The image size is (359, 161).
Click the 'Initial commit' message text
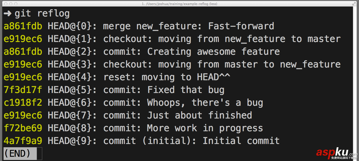pyautogui.click(x=241, y=141)
